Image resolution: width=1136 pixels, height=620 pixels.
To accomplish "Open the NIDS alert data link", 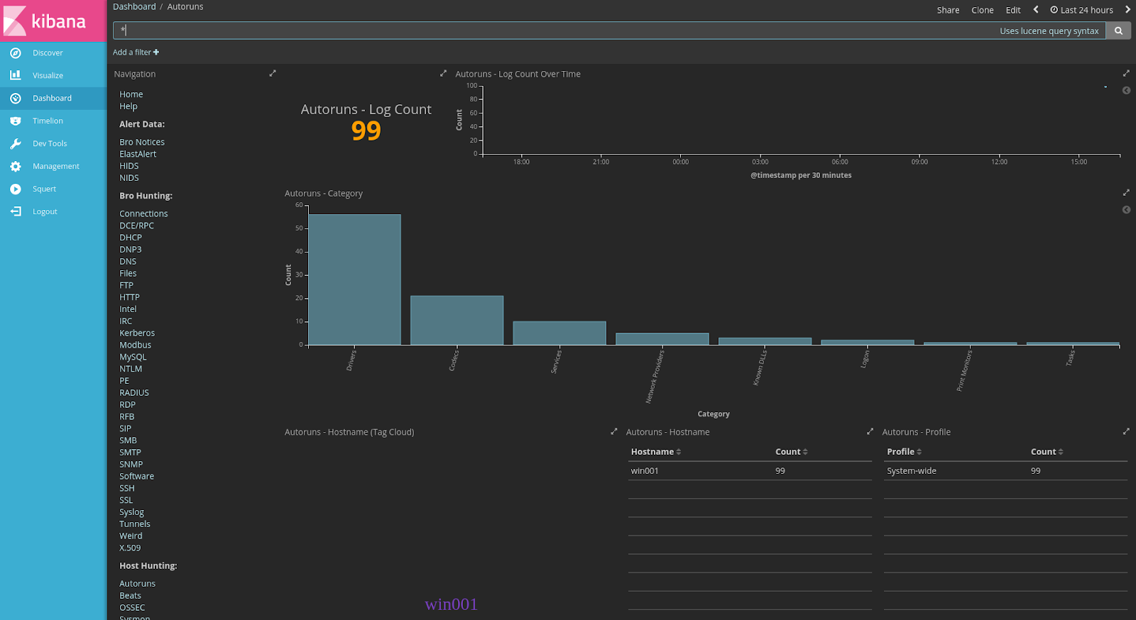I will 129,178.
